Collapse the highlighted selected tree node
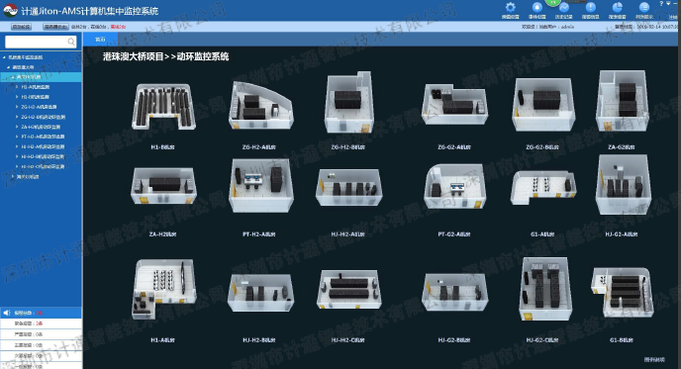 [12, 77]
